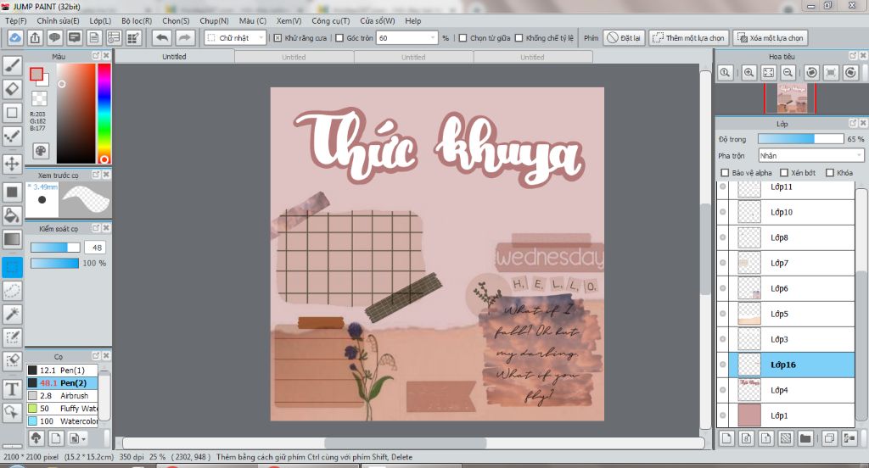Viewport: 869px width, 468px height.
Task: Click Thêm một lựa chọn button
Action: pyautogui.click(x=689, y=37)
